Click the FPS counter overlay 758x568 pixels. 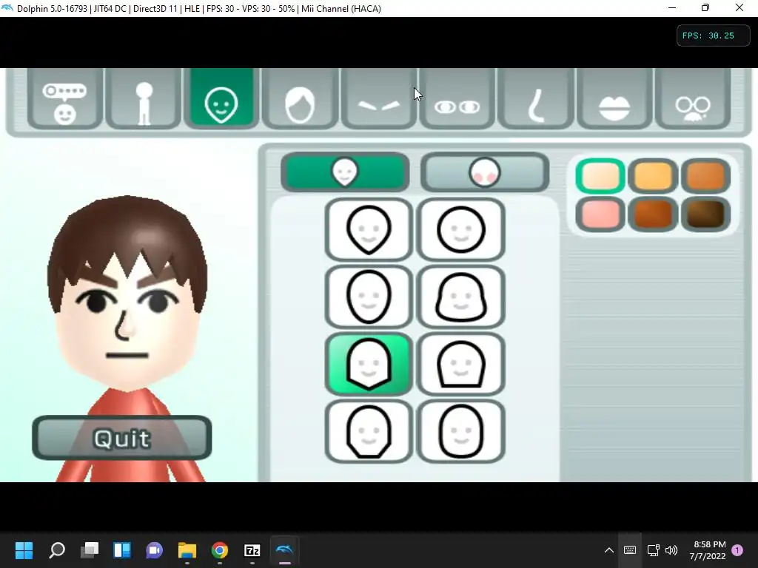(713, 35)
